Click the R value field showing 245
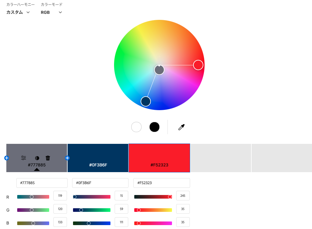The width and height of the screenshot is (312, 229). pos(183,196)
